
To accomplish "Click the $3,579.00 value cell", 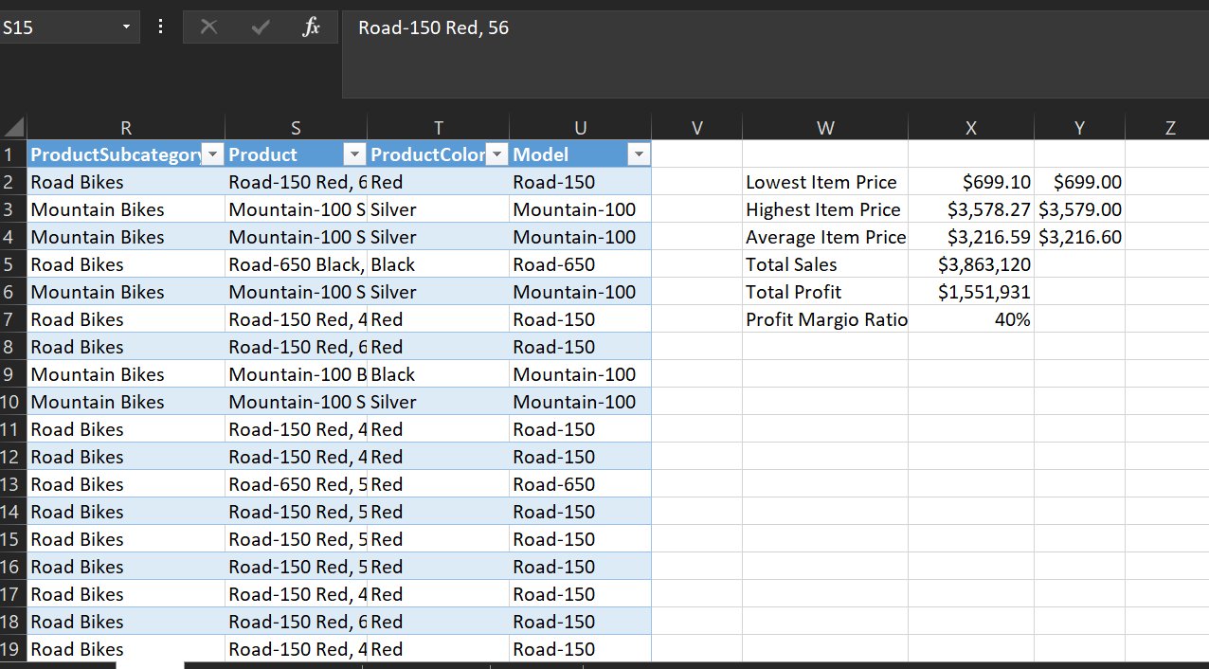I will coord(1079,209).
